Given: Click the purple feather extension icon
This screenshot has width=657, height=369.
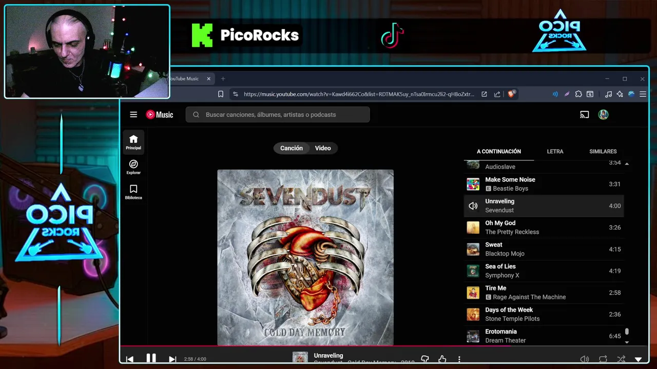Looking at the screenshot, I should point(567,94).
